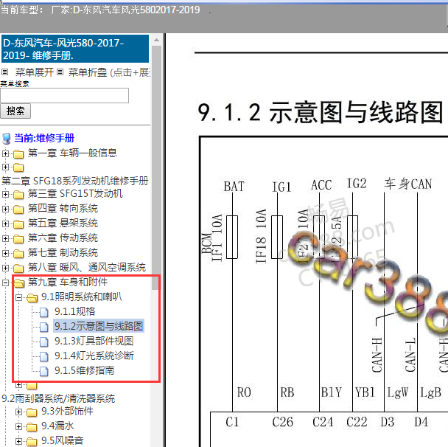Click the D-东风汽车-风光580 维修手册 title banner
The width and height of the screenshot is (448, 447).
click(75, 49)
